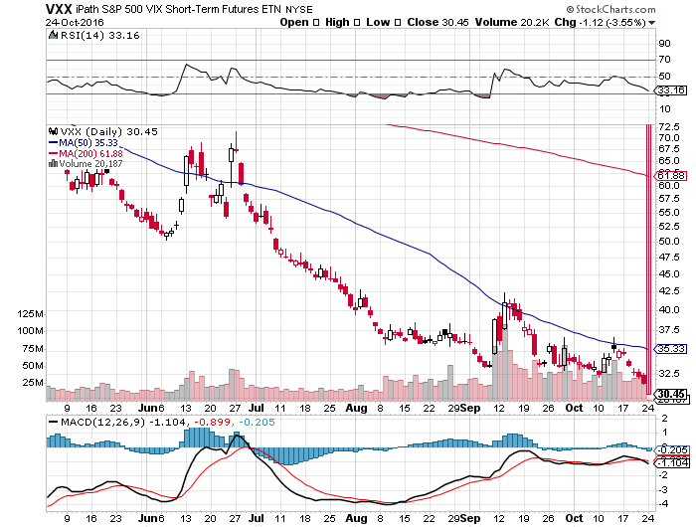
Task: Click the RSI(14) 33.16 panel label
Action: (99, 35)
